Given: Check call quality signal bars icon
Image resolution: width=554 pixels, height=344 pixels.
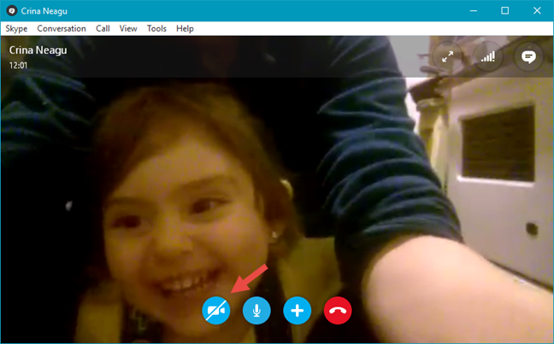Looking at the screenshot, I should [487, 57].
